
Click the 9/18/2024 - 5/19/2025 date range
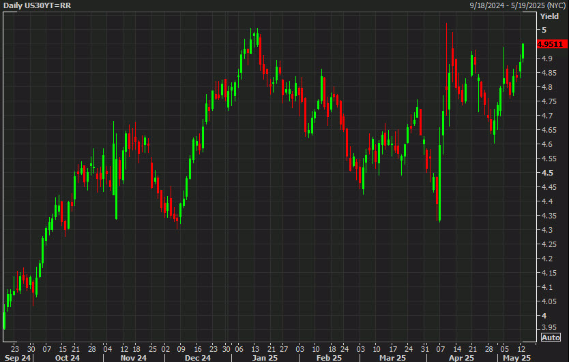pos(518,5)
